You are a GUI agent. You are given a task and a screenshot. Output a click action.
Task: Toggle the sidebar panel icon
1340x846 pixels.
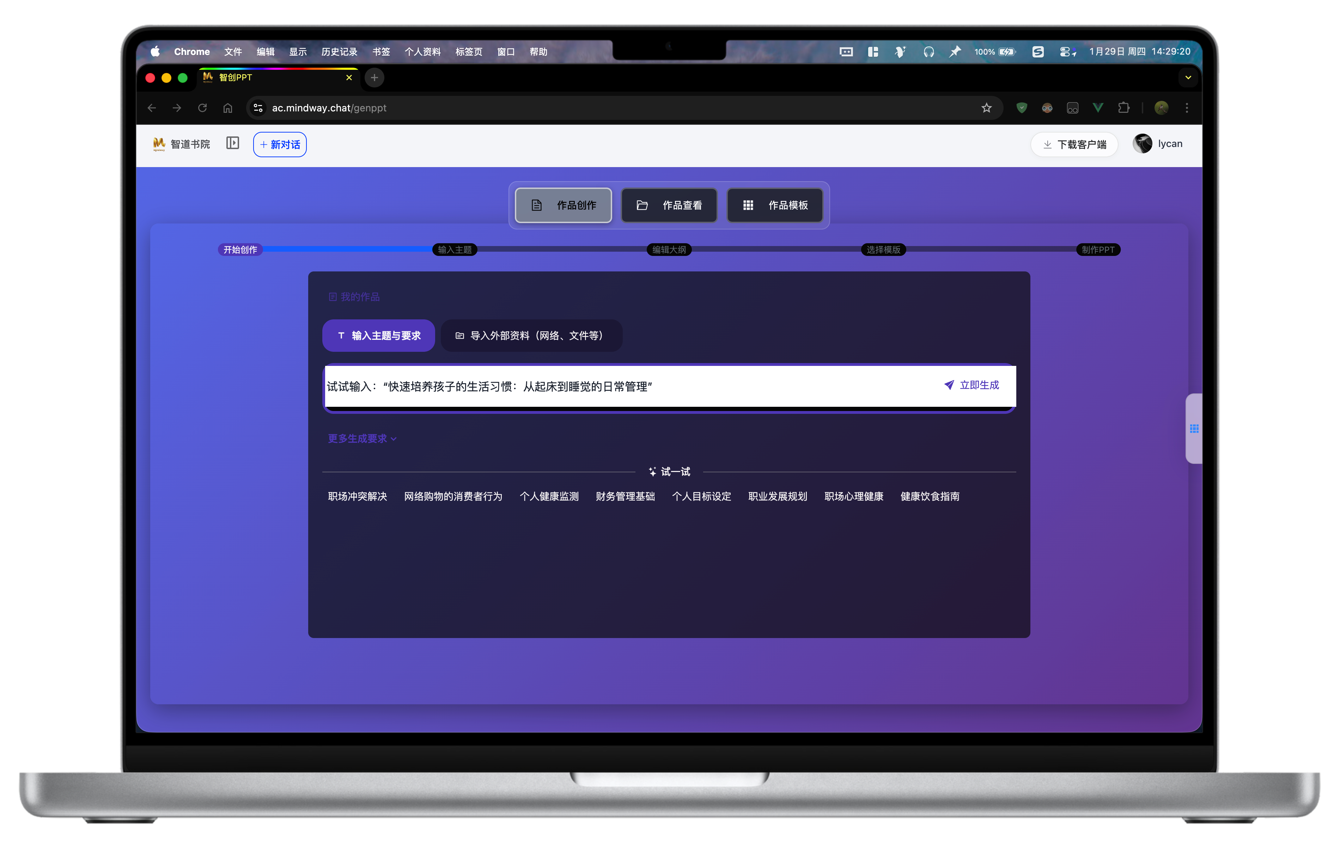[233, 143]
